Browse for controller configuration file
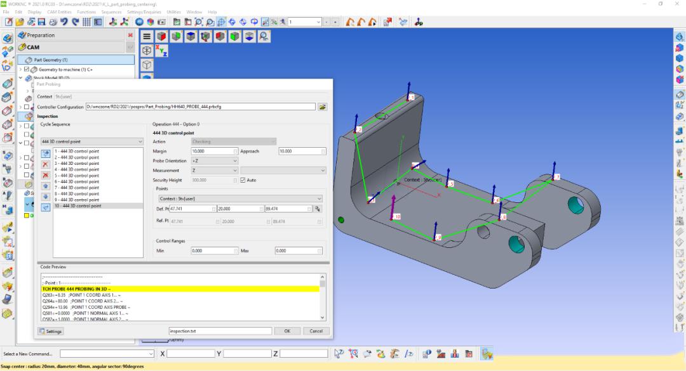Screen dimensions: 686x371 [323, 107]
